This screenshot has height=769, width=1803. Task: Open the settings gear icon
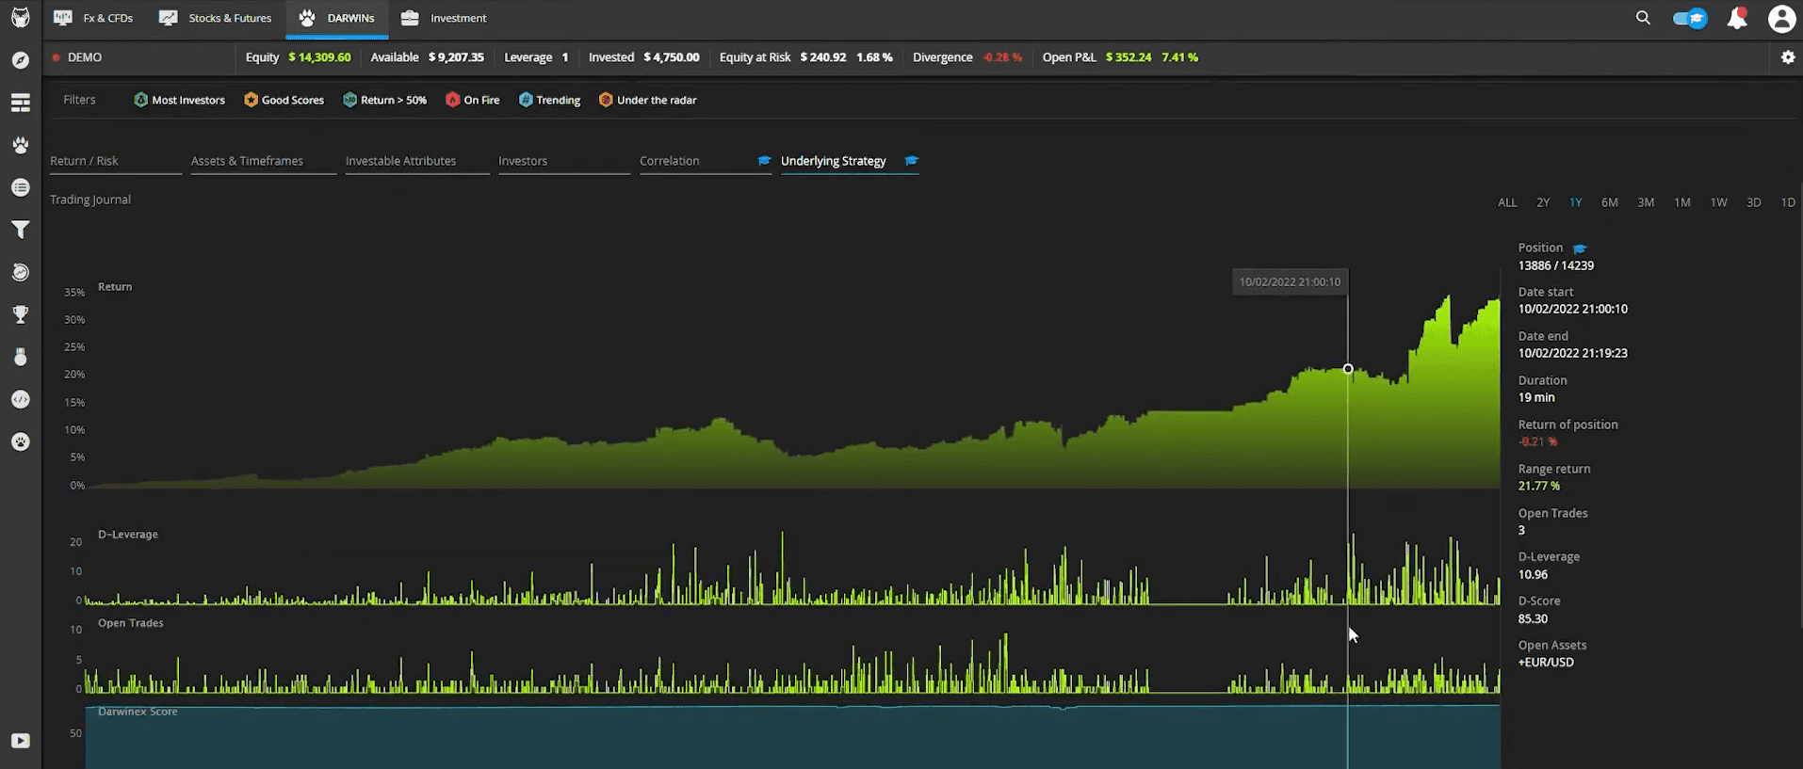click(x=1788, y=57)
